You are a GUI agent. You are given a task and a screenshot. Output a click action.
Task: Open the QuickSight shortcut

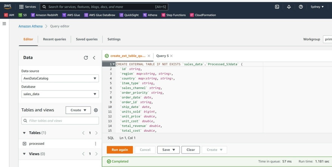129,15
